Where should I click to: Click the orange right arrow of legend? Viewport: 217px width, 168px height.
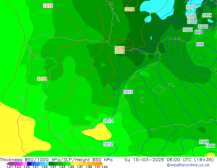pos(102,164)
